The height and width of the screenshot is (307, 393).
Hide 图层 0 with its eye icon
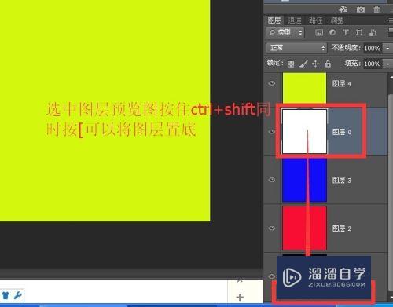click(272, 132)
